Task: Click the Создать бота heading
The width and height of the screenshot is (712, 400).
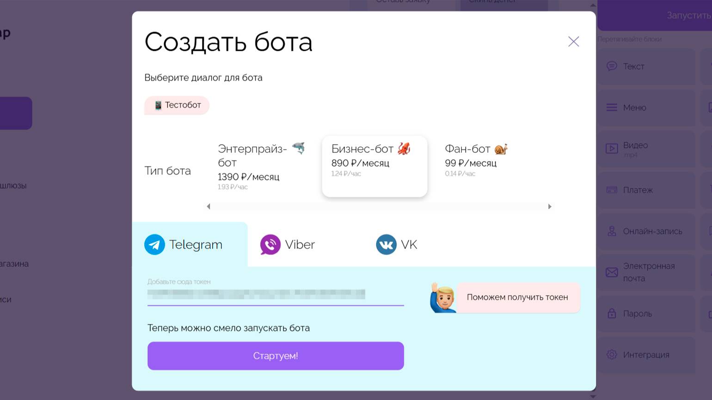Action: [228, 42]
